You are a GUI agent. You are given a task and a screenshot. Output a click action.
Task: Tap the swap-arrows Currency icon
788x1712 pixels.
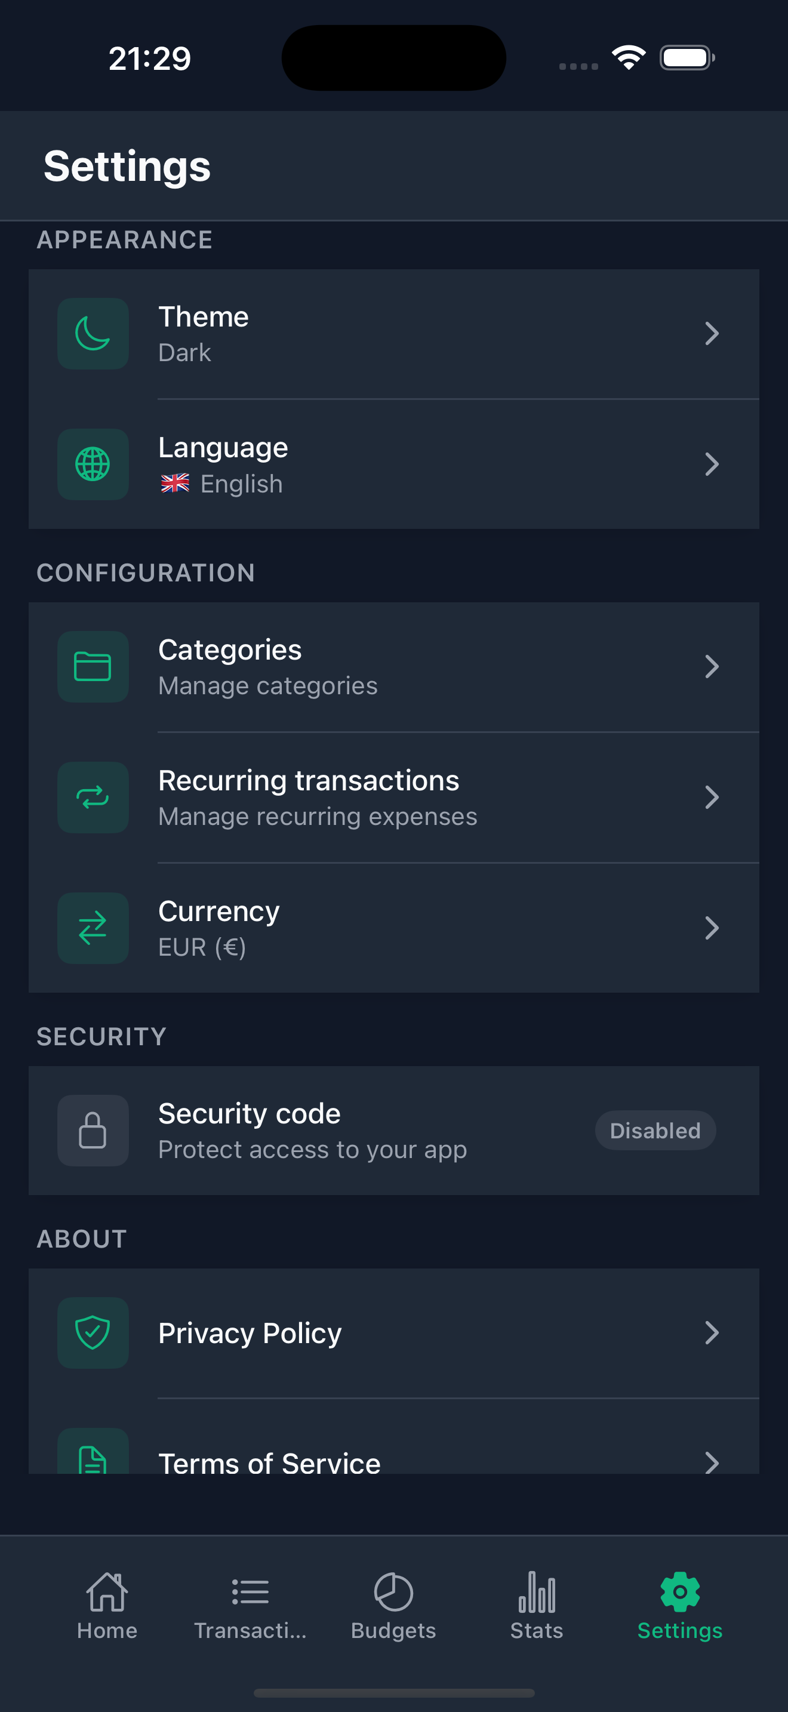click(93, 928)
